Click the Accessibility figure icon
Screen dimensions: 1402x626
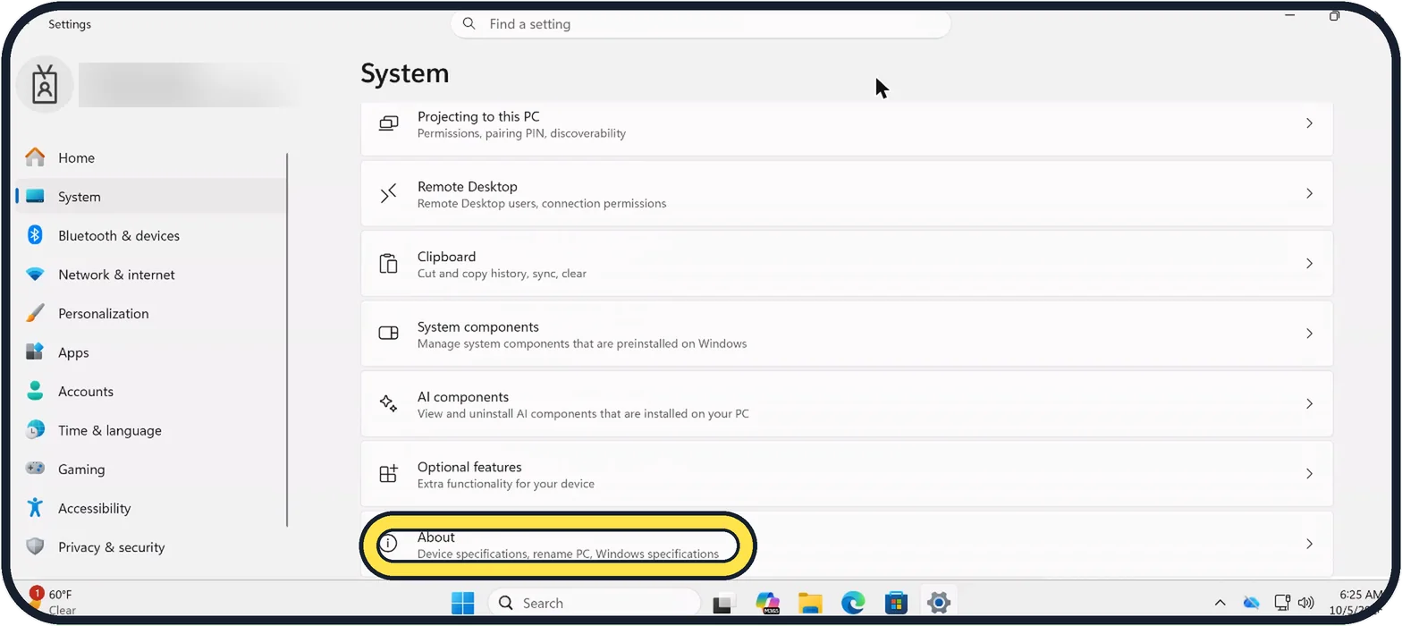(35, 508)
